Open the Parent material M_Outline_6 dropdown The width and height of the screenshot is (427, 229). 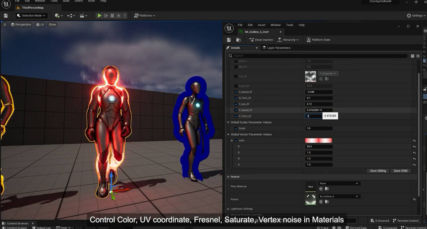coord(339,196)
